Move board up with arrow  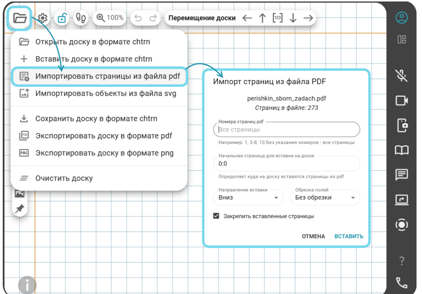(262, 18)
